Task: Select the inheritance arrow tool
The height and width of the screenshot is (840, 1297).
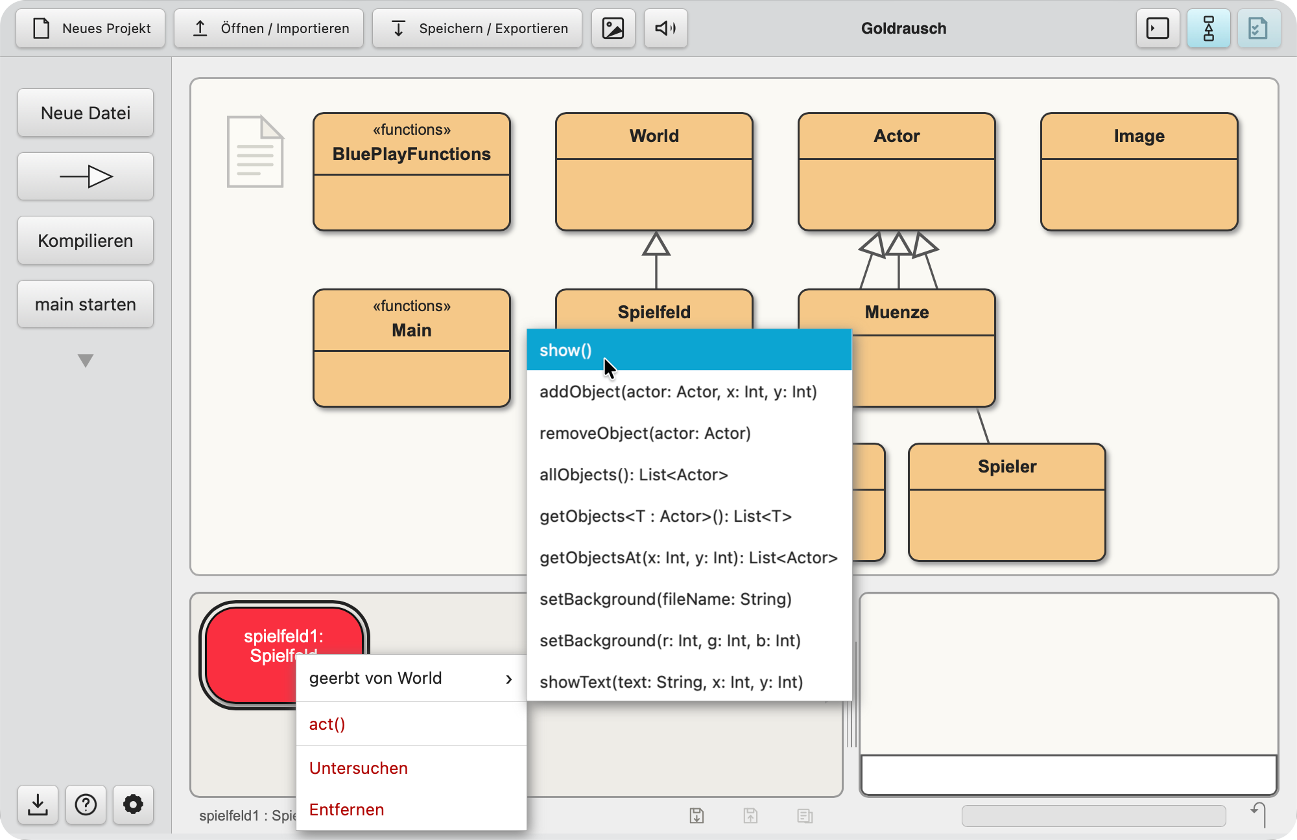Action: point(86,176)
